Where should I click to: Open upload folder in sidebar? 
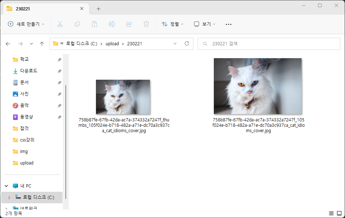tap(27, 163)
